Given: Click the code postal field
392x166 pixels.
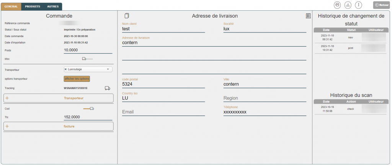Looking at the screenshot, I should point(163,84).
